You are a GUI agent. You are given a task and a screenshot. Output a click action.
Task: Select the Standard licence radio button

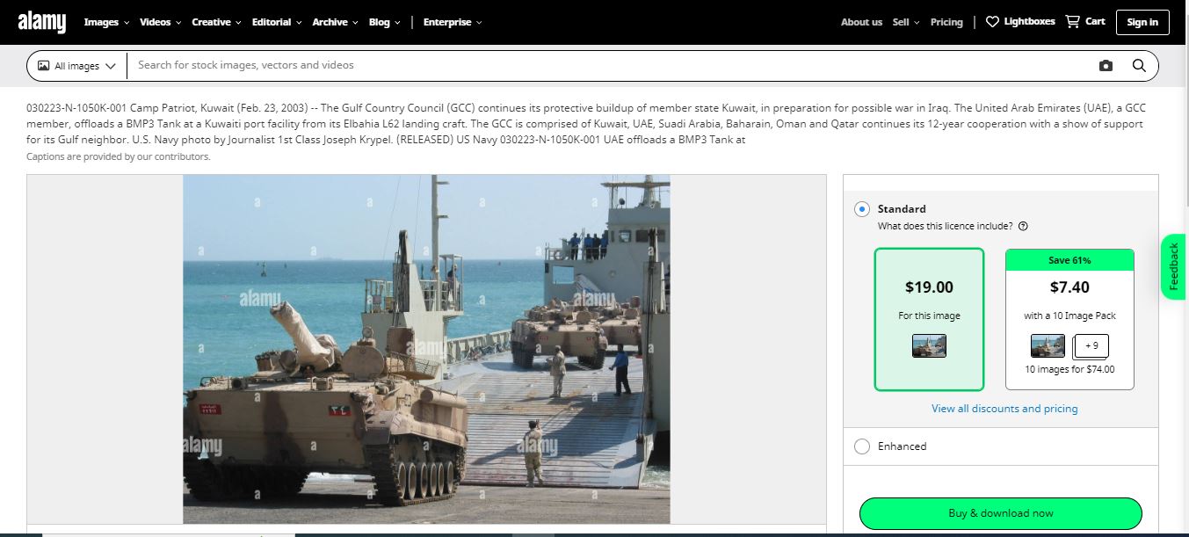click(862, 209)
